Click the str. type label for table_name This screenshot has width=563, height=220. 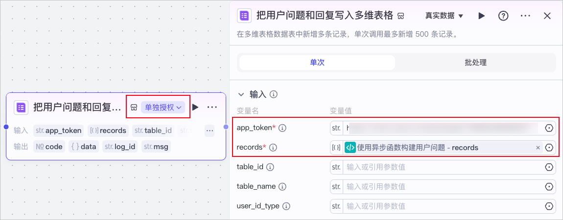(336, 187)
